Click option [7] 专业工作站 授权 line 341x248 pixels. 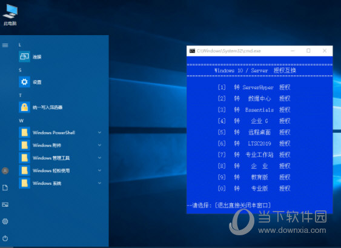pos(254,155)
